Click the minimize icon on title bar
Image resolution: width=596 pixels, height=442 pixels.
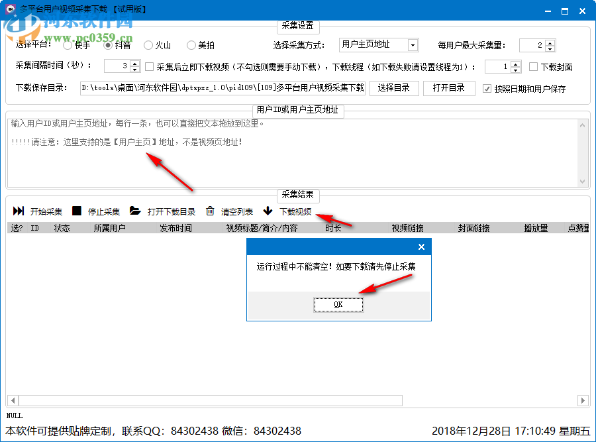tap(548, 9)
